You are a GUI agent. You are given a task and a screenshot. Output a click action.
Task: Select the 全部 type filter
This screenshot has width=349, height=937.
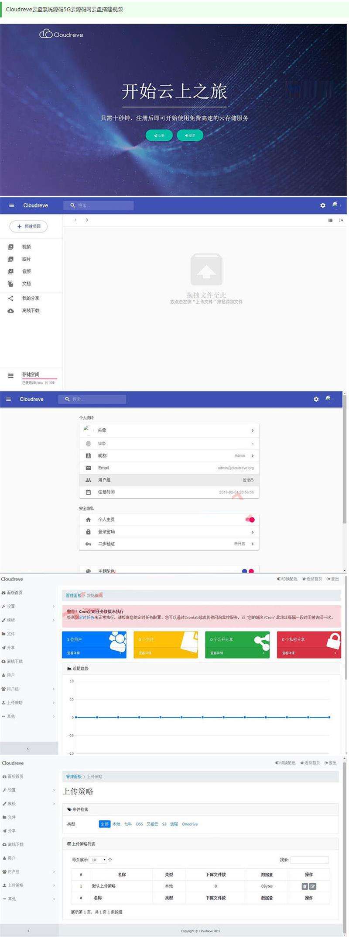tap(105, 824)
